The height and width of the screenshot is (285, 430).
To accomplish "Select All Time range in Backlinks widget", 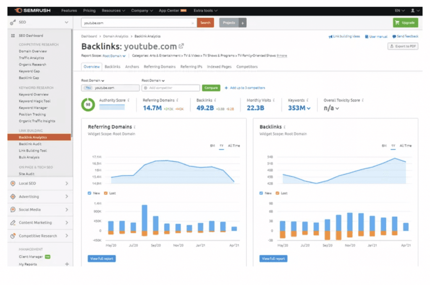I will [x=406, y=146].
